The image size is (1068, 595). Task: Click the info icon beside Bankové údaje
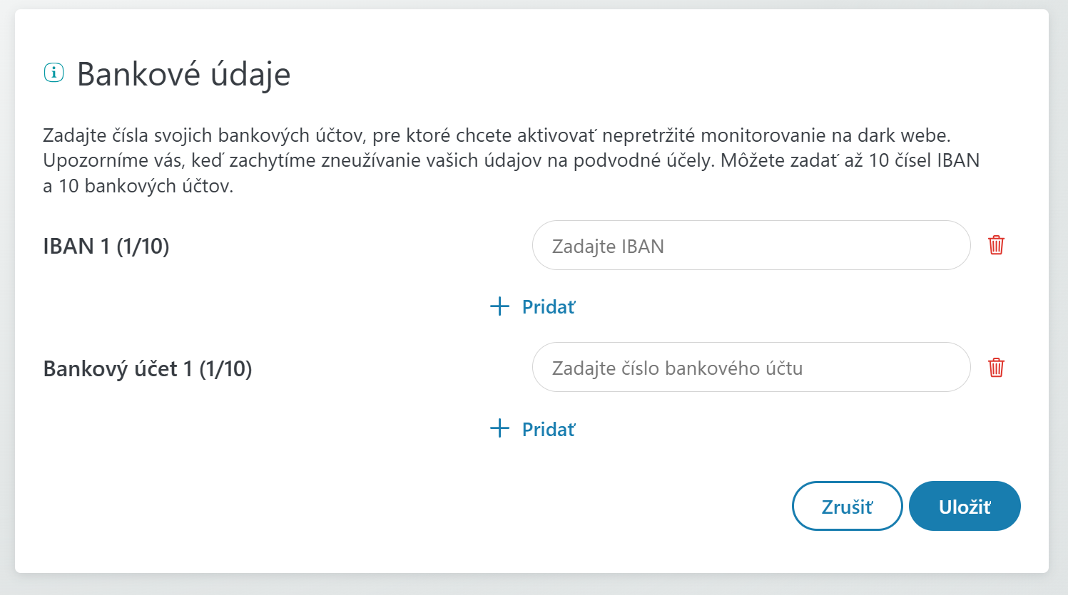coord(54,73)
